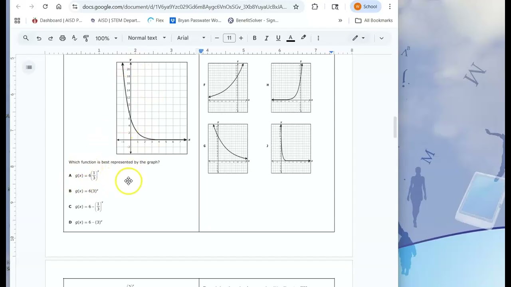Click the text "Which function is best represented by the graph?"

[x=114, y=162]
